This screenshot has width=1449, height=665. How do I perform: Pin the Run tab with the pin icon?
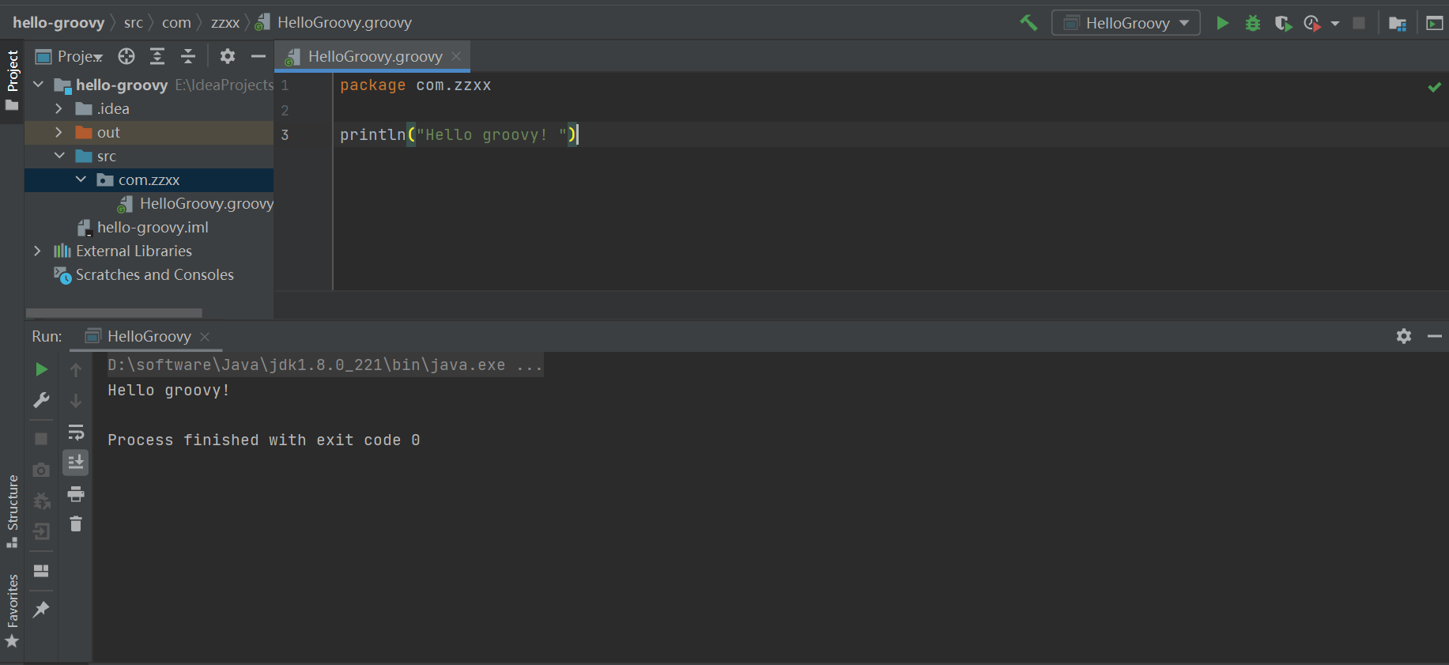(x=41, y=609)
